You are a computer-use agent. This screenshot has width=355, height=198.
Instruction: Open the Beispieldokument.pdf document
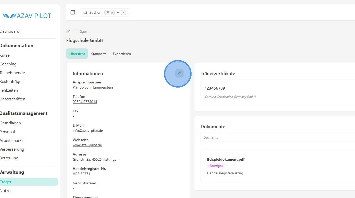(x=226, y=159)
